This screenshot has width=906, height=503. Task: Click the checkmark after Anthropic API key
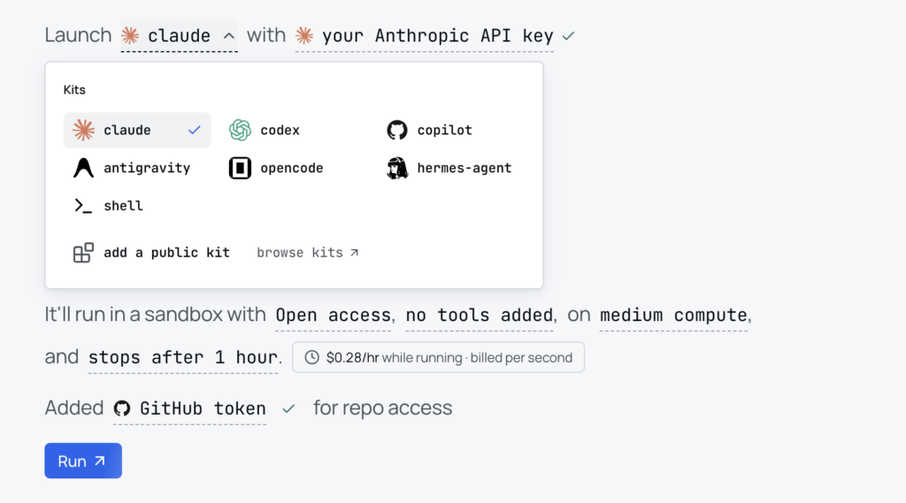[569, 36]
